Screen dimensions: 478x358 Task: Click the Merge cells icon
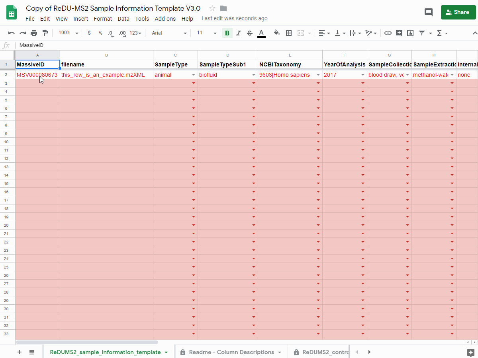click(301, 33)
